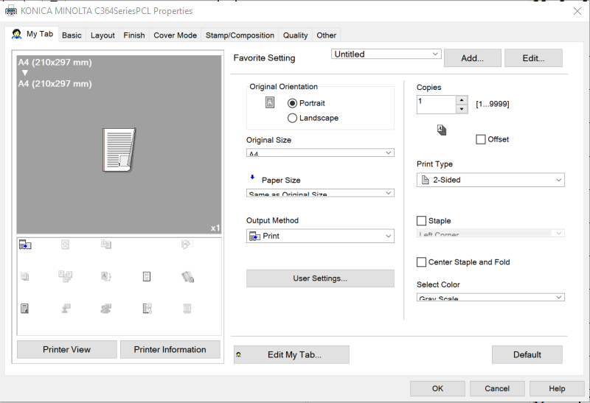590x403 pixels.
Task: Confirm with the OK button
Action: click(x=437, y=388)
